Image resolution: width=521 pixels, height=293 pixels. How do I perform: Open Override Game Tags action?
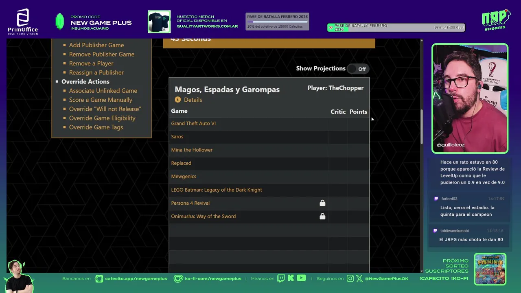coord(96,127)
